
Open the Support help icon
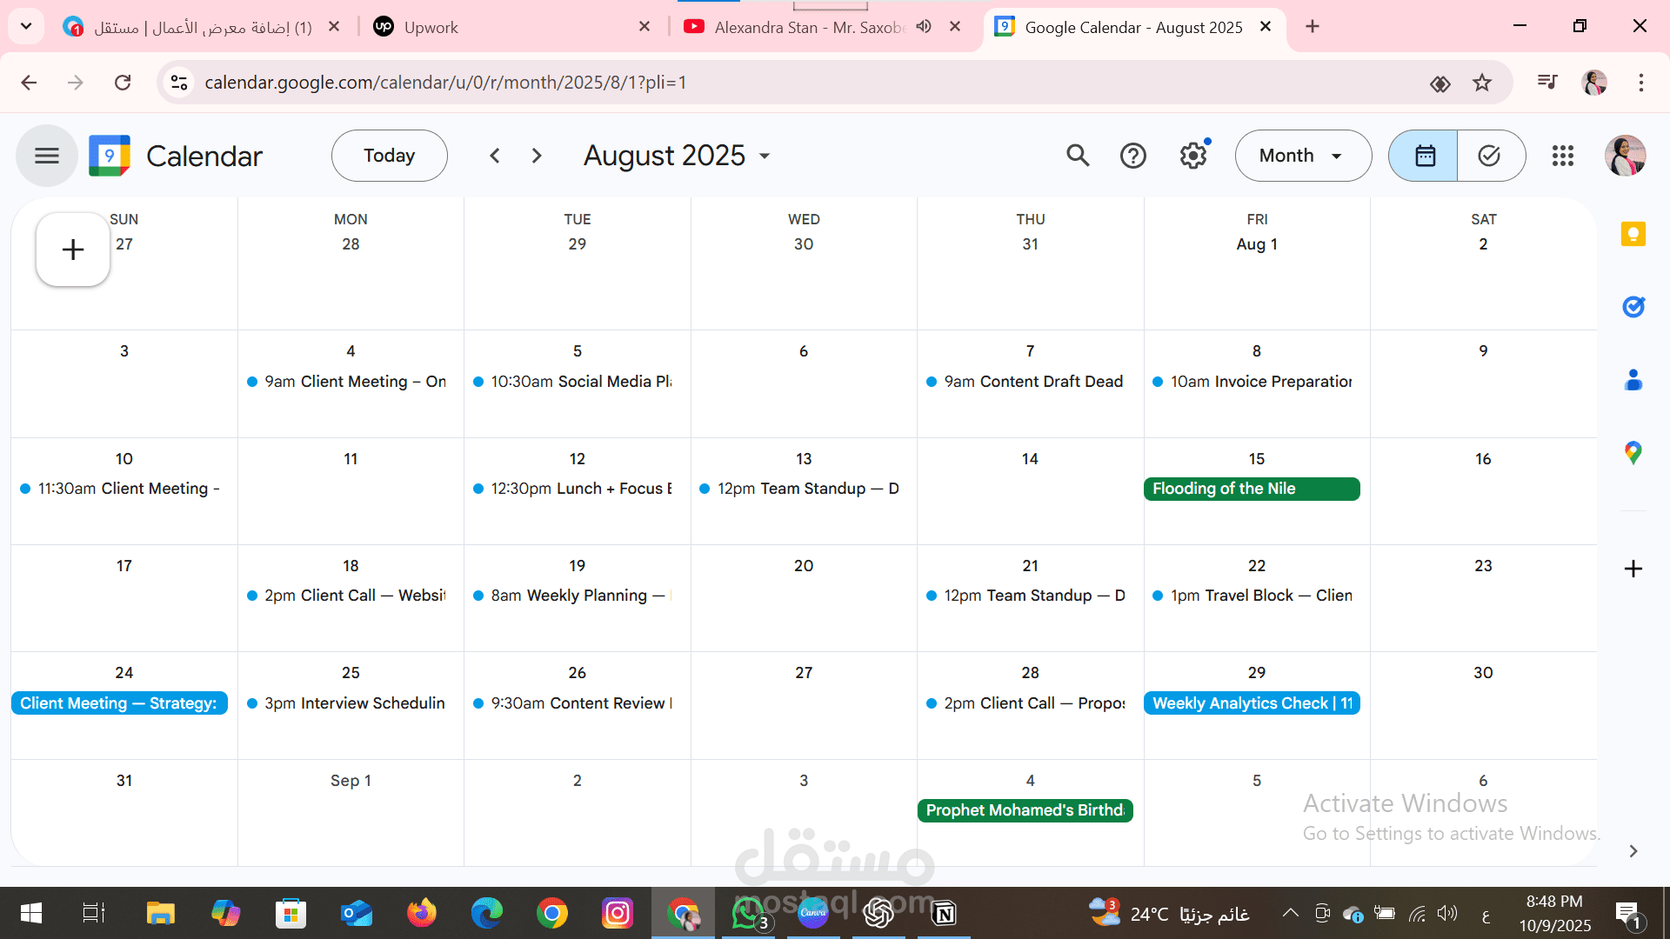coord(1132,156)
